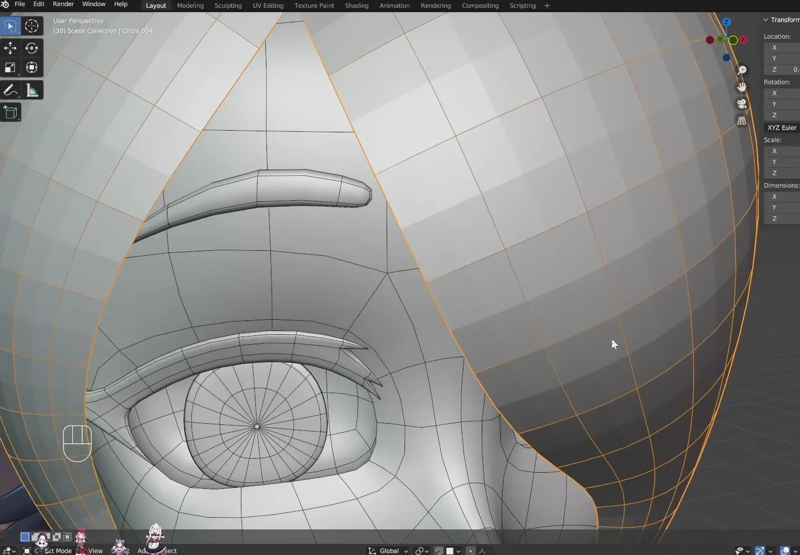Open the Render menu
Viewport: 800px width, 555px height.
pyautogui.click(x=63, y=4)
